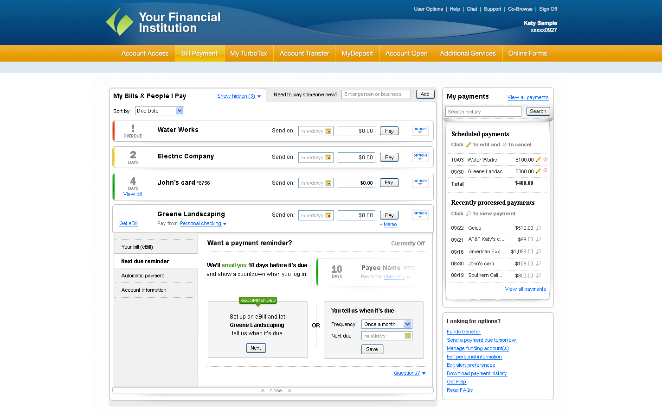Save the You tell us when it's due reminder
Viewport: 662px width, 414px height.
click(x=372, y=349)
